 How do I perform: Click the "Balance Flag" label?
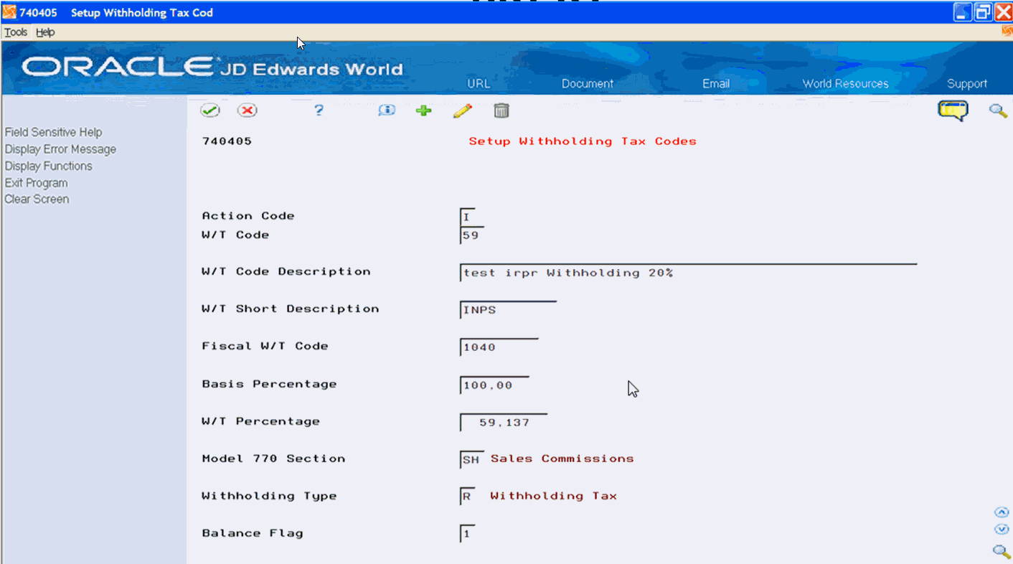coord(253,533)
